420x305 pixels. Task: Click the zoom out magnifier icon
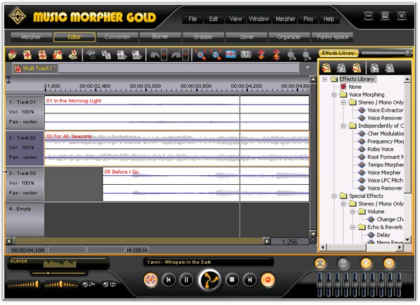(216, 55)
